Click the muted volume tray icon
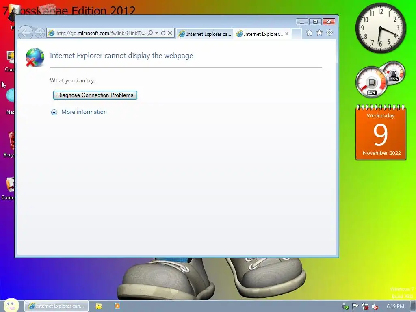This screenshot has width=416, height=312. point(375,306)
